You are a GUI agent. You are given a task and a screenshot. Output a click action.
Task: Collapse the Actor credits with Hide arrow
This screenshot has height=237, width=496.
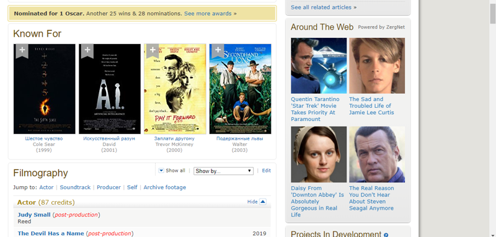[x=263, y=202]
